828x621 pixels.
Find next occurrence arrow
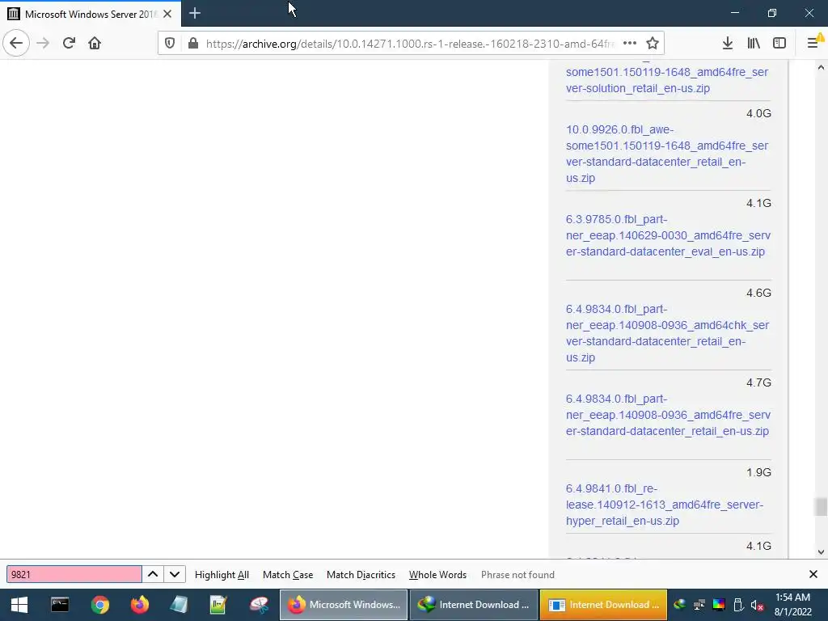(x=175, y=575)
